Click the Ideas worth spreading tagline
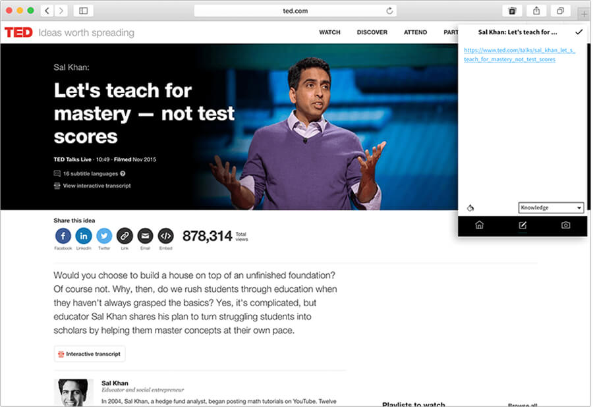Image resolution: width=593 pixels, height=407 pixels. click(x=86, y=33)
